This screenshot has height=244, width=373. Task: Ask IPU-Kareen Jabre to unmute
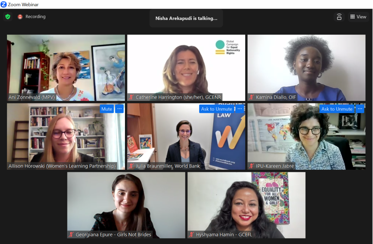pos(337,109)
